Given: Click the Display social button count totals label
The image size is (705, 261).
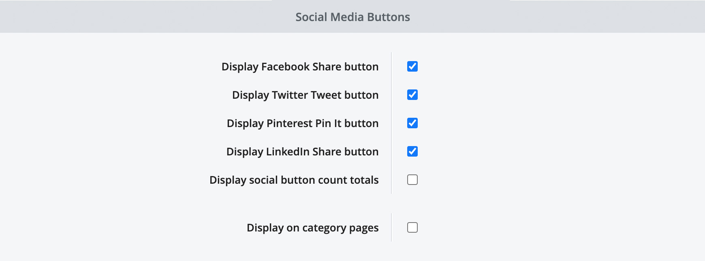Looking at the screenshot, I should tap(293, 180).
